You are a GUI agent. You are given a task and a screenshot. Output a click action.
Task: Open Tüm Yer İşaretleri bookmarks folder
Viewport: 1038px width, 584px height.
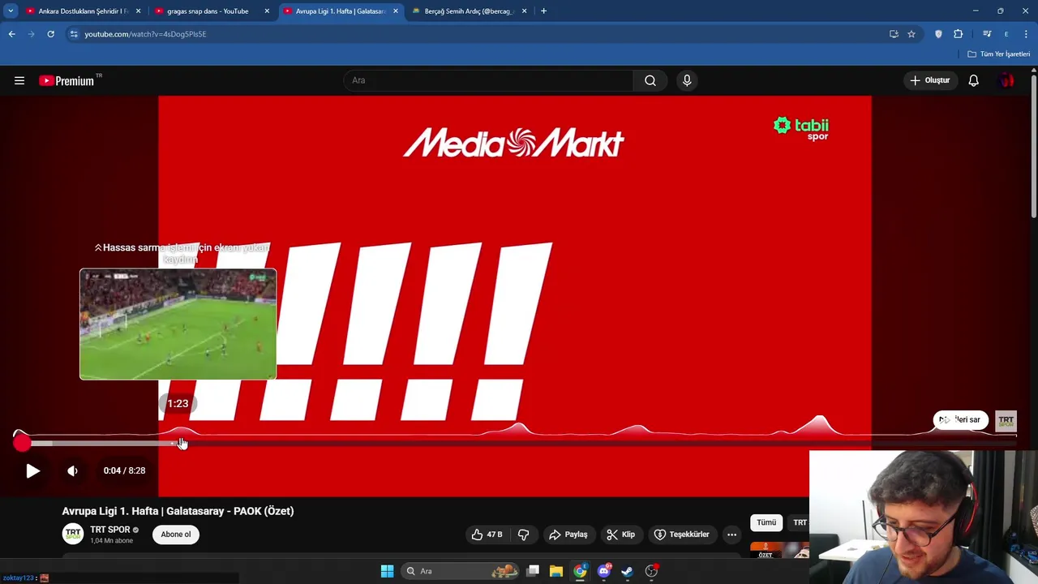click(999, 54)
